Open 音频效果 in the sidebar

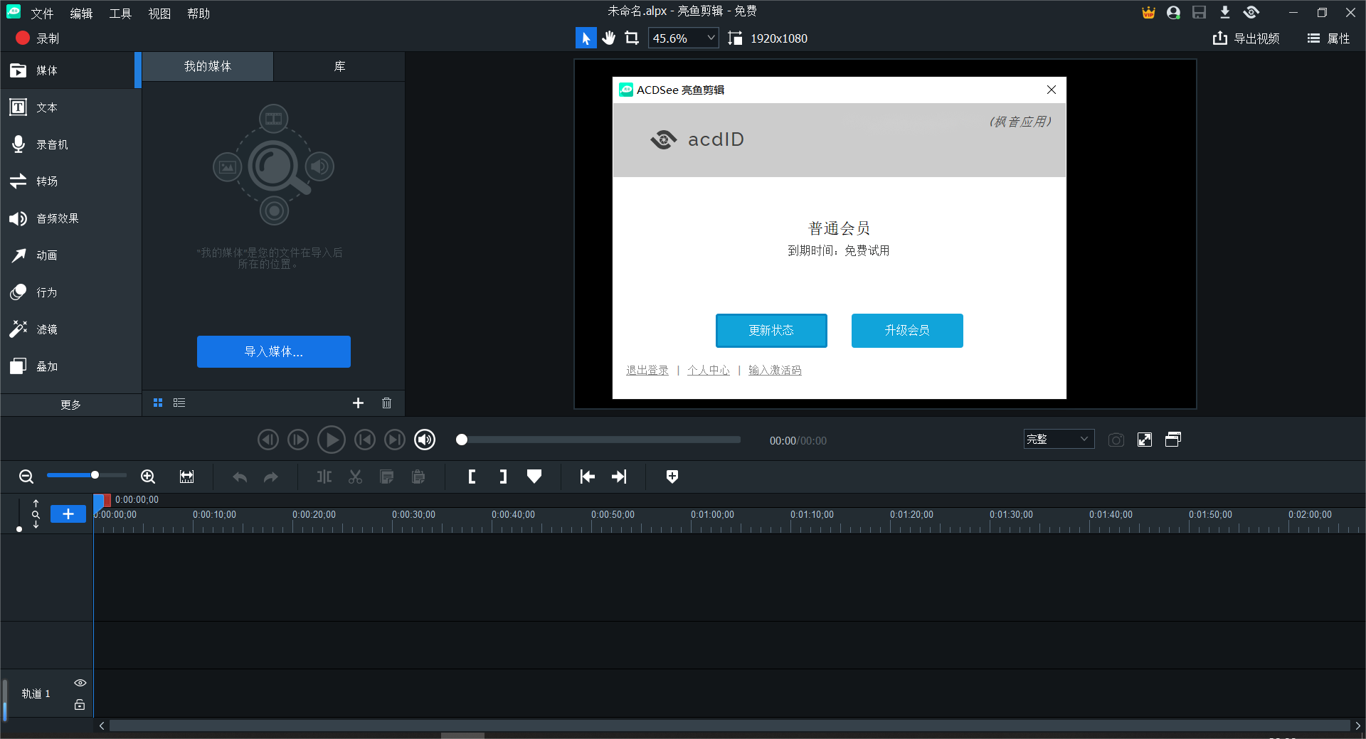coord(70,218)
